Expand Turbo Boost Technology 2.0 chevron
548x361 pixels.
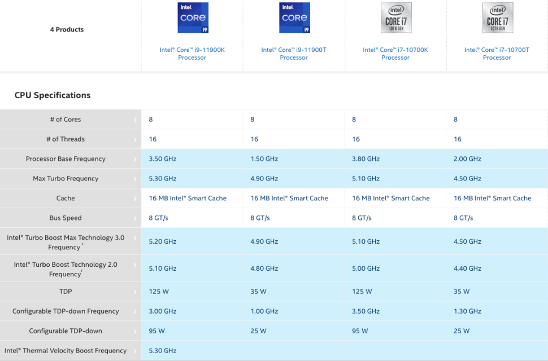pyautogui.click(x=135, y=265)
